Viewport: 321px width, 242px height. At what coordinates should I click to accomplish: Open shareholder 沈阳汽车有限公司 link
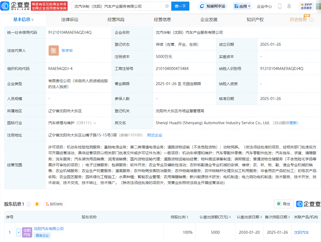[x=49, y=229]
